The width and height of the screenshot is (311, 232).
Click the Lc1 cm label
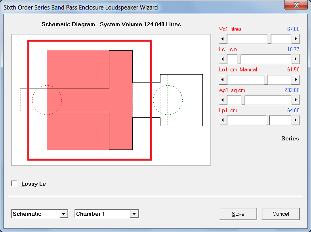pos(228,50)
